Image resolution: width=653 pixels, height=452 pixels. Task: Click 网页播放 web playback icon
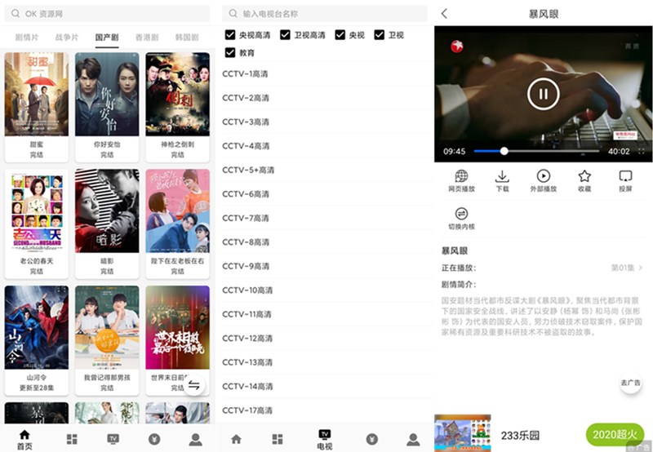click(461, 180)
